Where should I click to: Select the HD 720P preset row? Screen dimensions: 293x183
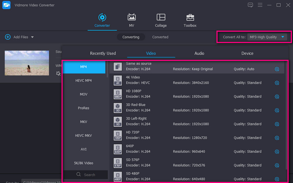(x=190, y=135)
